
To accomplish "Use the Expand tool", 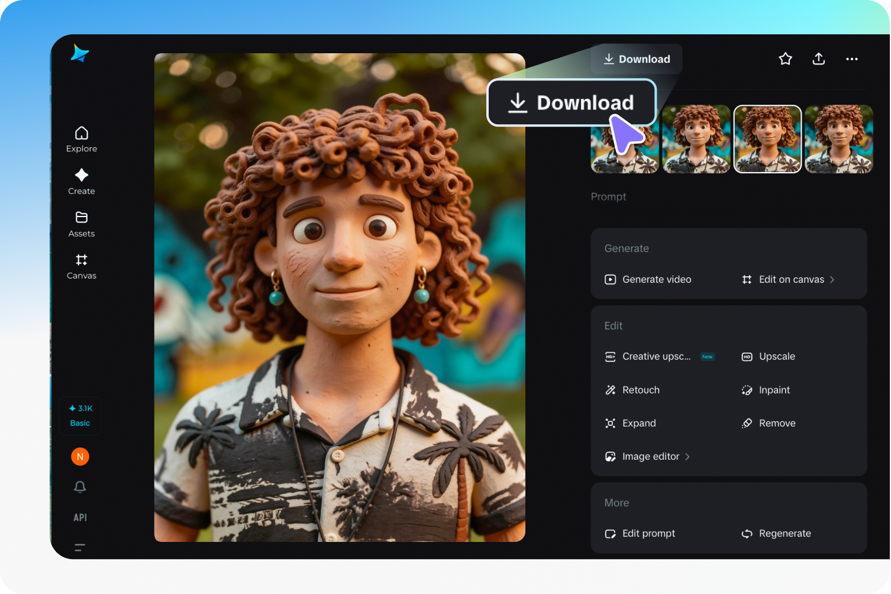I will pyautogui.click(x=639, y=423).
